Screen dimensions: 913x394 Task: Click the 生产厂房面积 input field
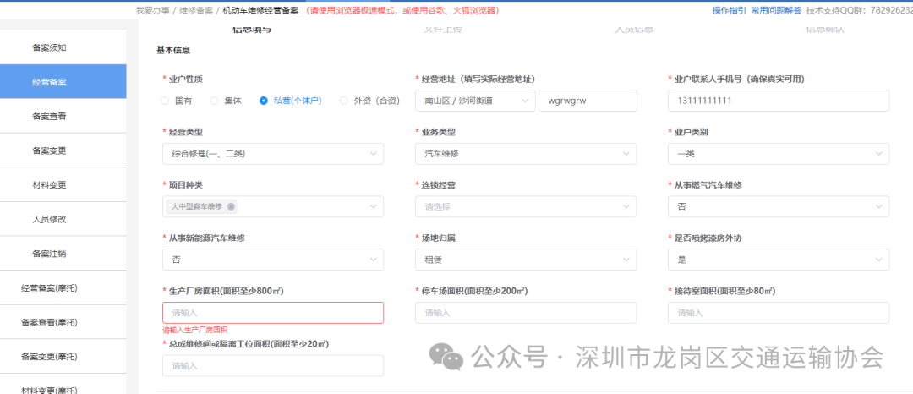point(272,313)
